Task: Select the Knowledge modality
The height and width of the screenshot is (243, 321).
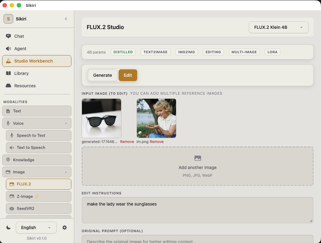Action: (37, 160)
